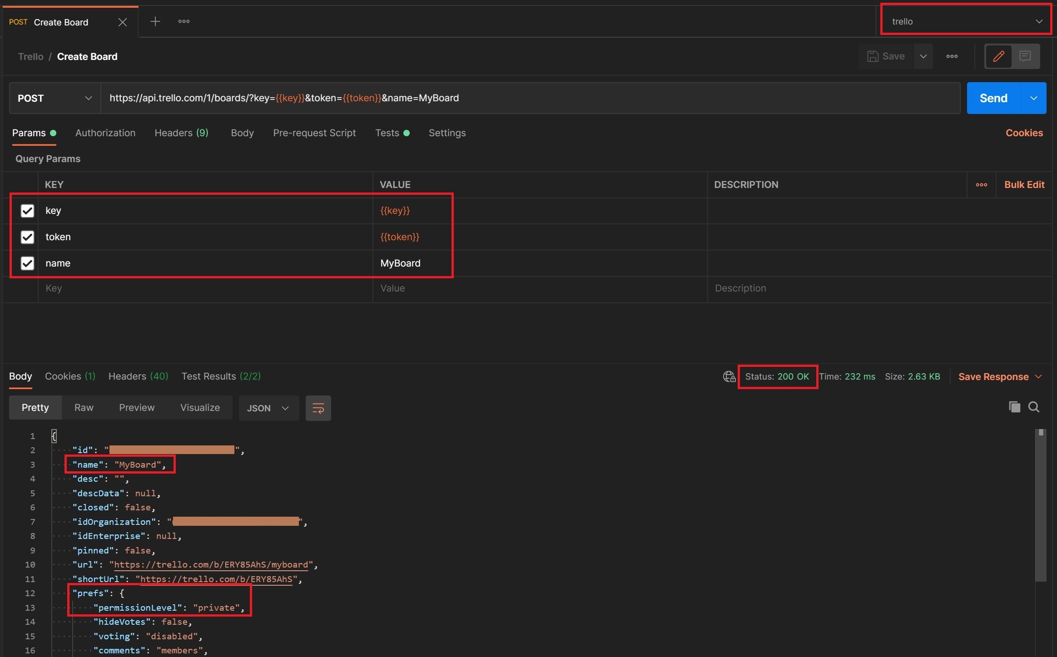Open the Test Results response tab

221,376
